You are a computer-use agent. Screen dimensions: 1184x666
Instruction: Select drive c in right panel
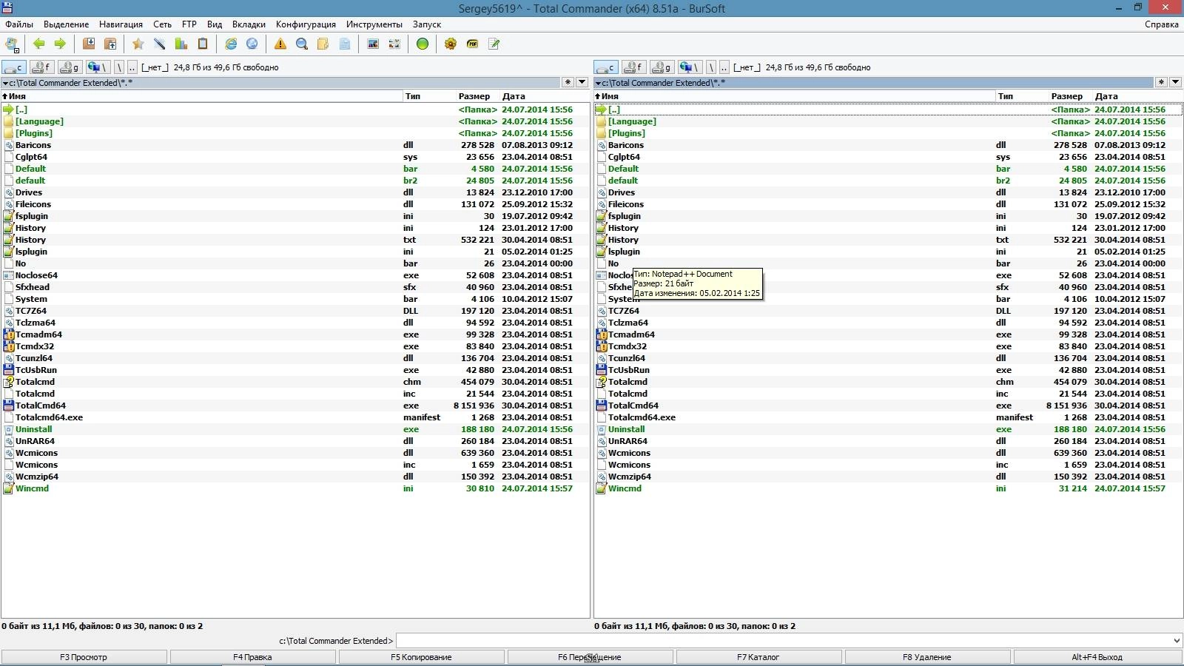click(x=606, y=67)
